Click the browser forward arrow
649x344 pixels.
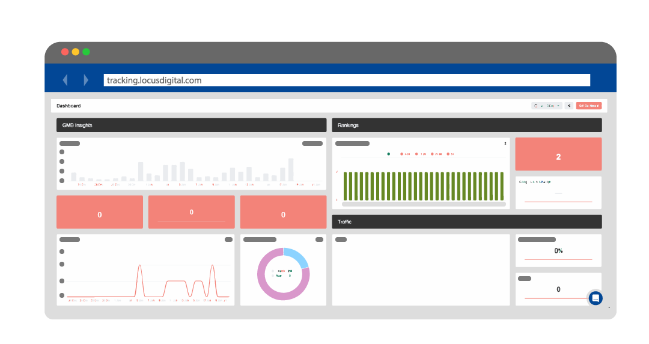tap(86, 80)
